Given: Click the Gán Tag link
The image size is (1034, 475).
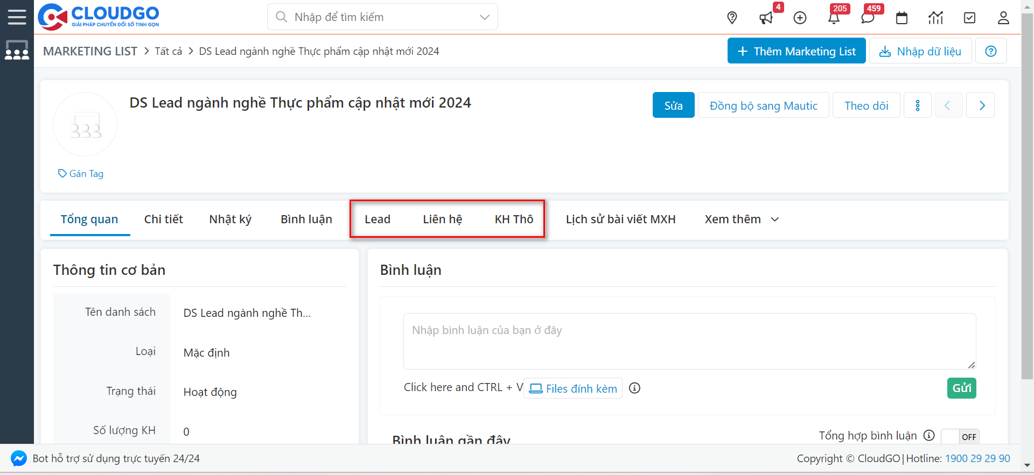Looking at the screenshot, I should click(81, 174).
